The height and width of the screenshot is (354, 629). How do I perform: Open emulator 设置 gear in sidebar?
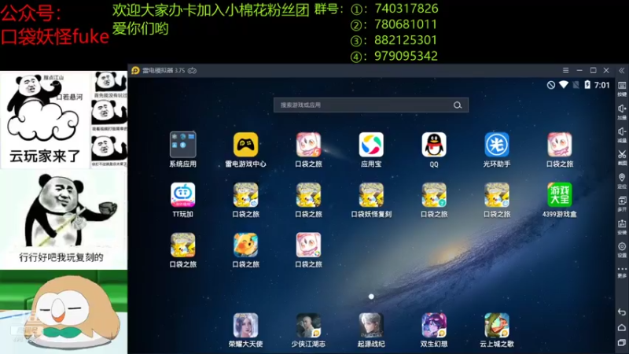[x=622, y=249]
